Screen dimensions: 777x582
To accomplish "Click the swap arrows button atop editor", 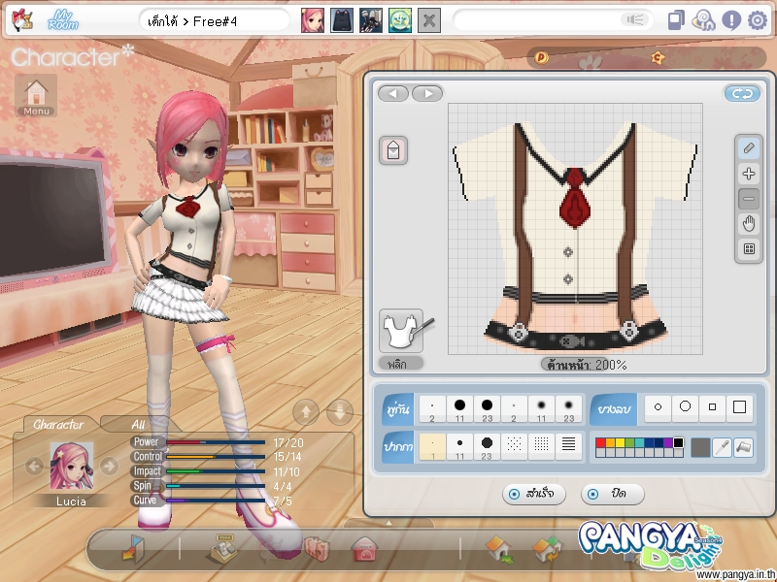I will point(742,93).
